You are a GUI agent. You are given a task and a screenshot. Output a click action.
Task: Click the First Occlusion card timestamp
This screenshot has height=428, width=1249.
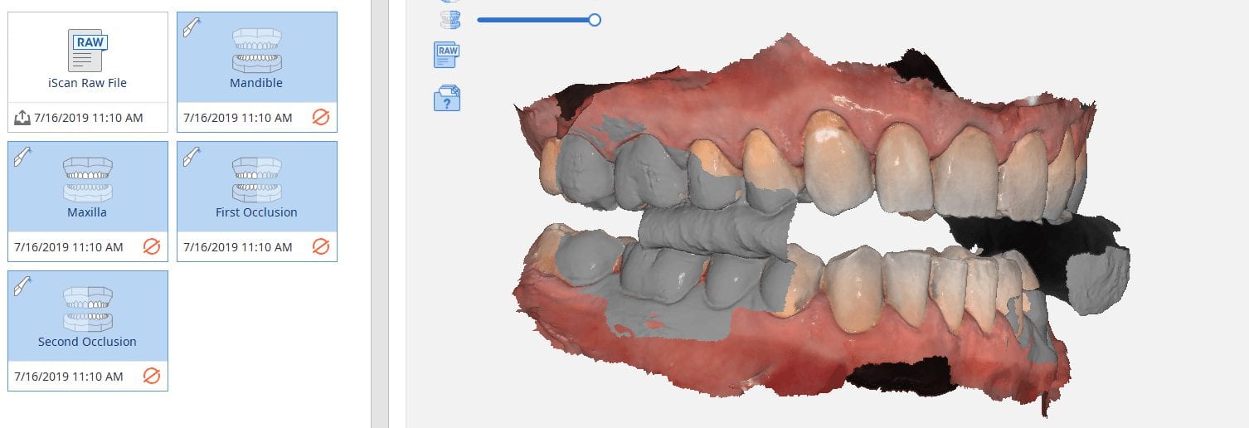pyautogui.click(x=238, y=246)
